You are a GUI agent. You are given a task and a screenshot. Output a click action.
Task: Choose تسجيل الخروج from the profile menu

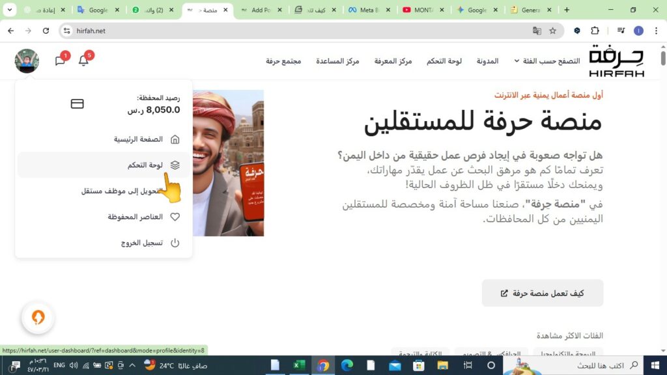coord(141,243)
